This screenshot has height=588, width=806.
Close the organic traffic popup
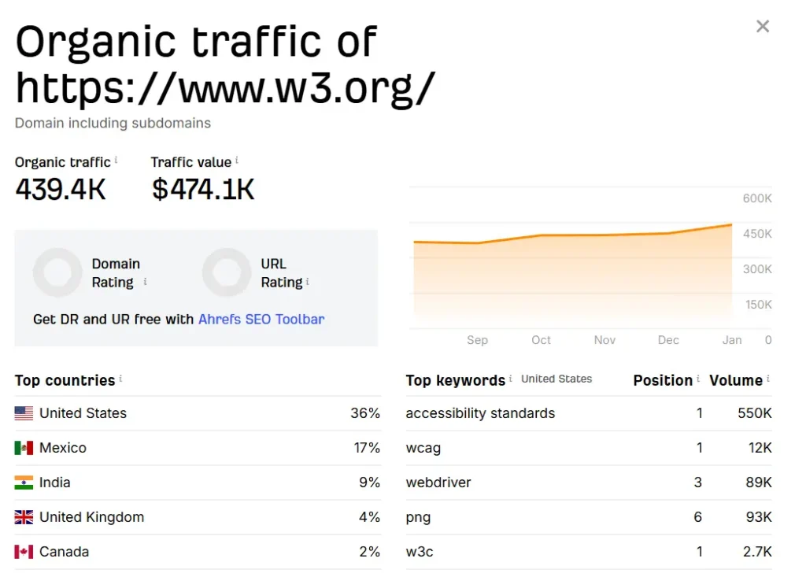tap(762, 27)
